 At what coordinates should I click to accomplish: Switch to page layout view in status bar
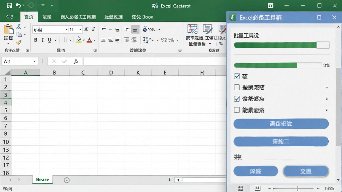[x=258, y=188]
